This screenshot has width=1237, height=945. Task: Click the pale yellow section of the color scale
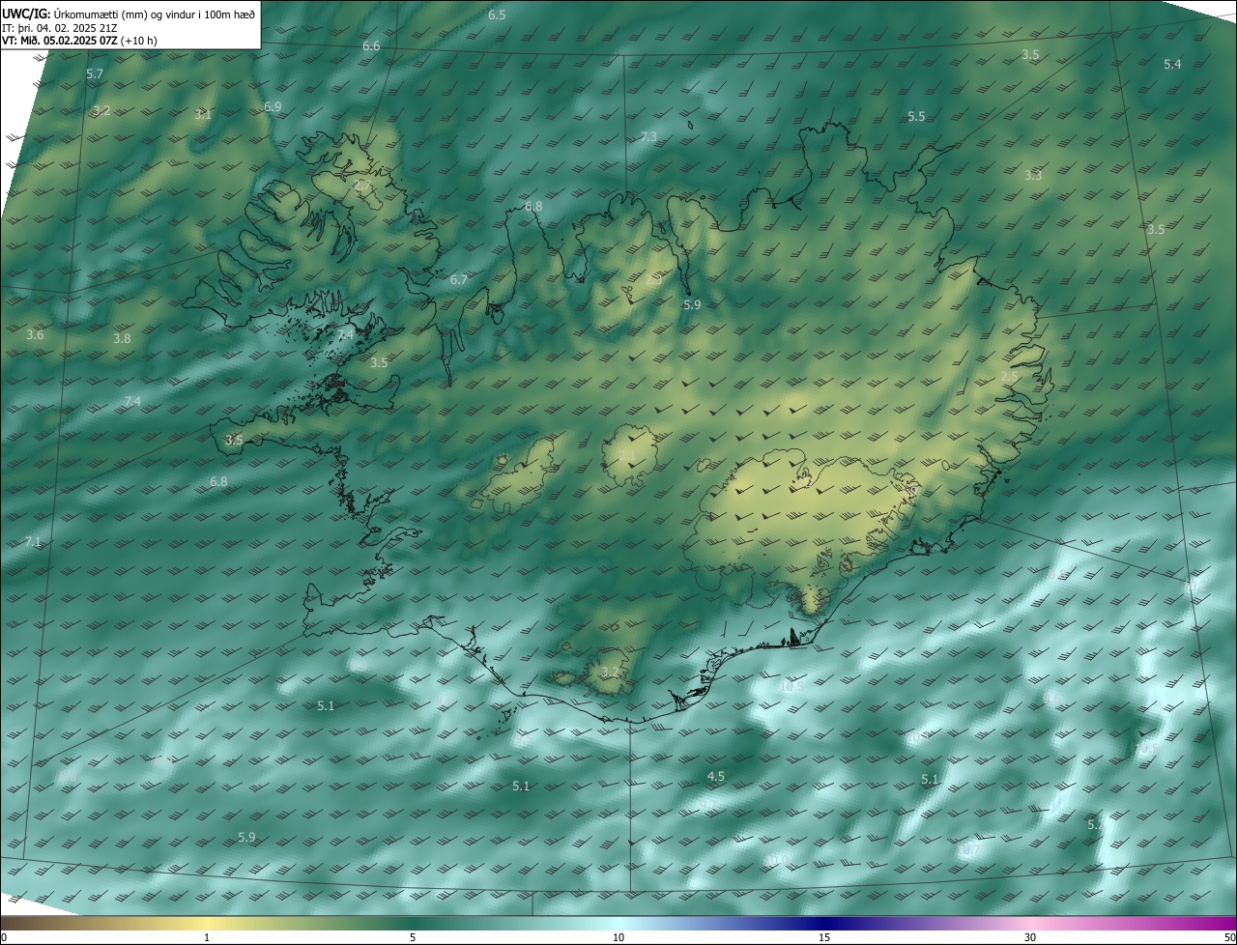[208, 923]
